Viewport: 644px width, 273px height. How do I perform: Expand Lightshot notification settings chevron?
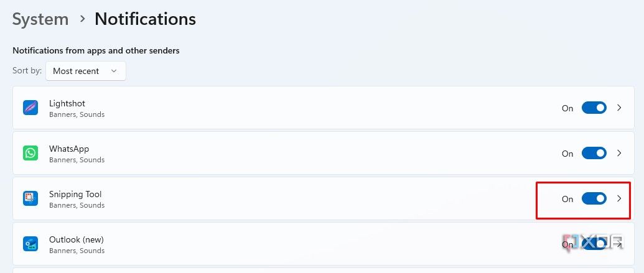click(619, 108)
